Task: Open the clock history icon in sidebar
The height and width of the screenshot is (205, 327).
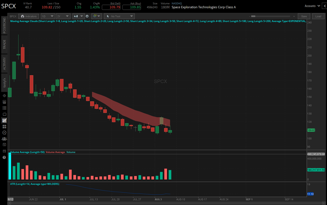Action: click(x=4, y=132)
